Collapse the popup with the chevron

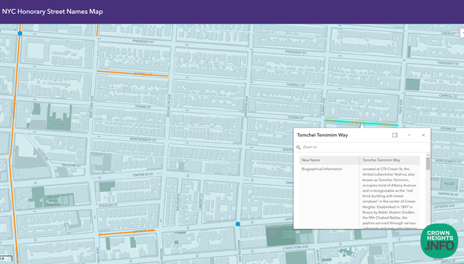(x=409, y=135)
